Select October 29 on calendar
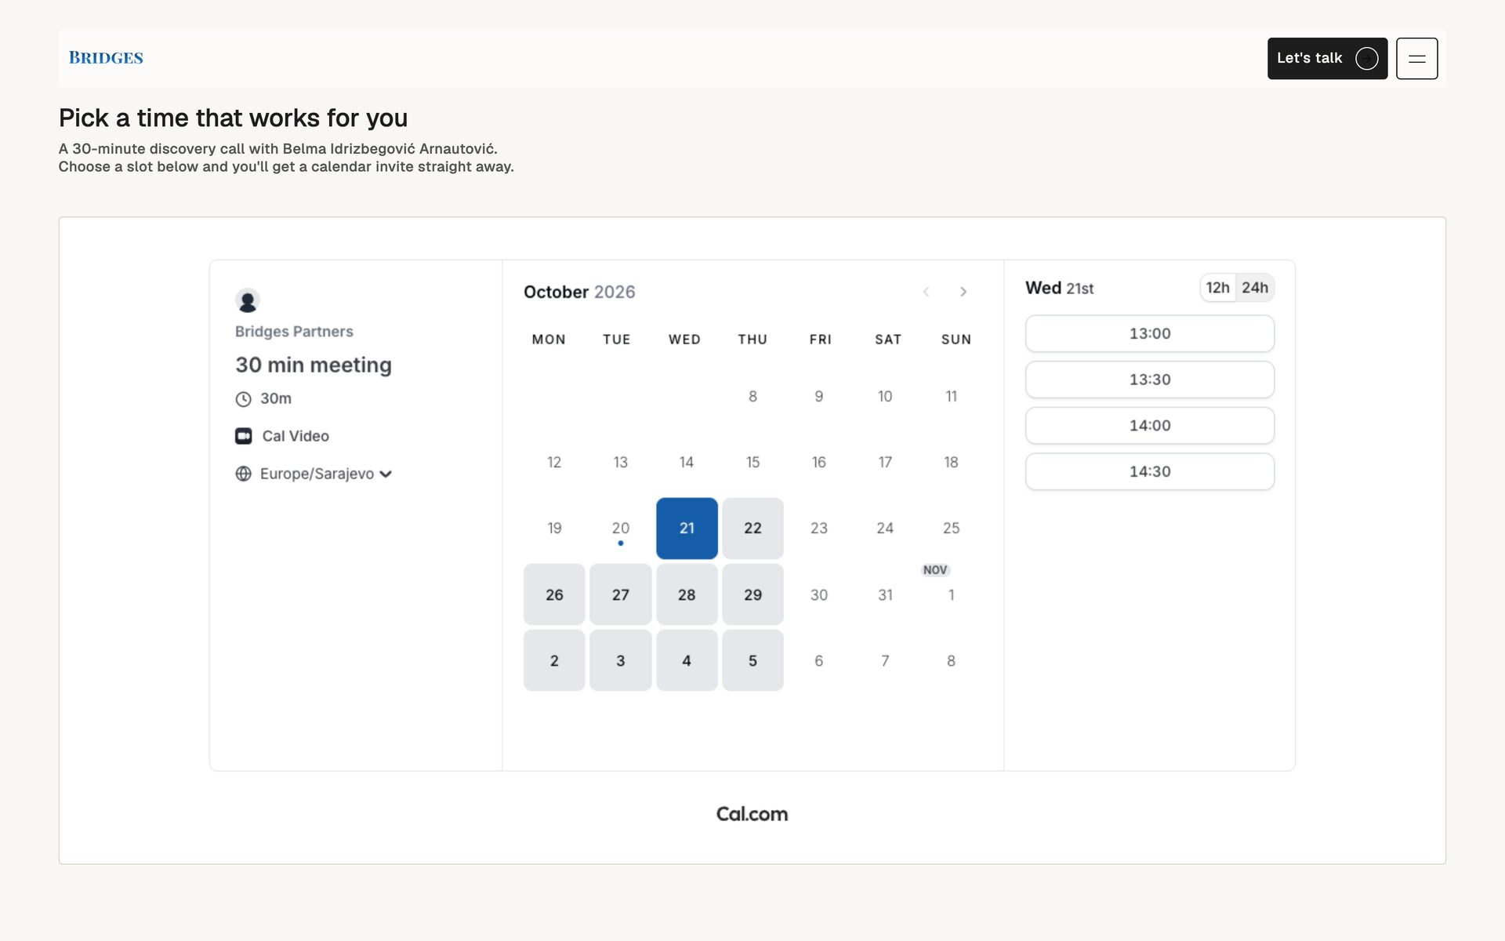This screenshot has width=1505, height=941. click(x=752, y=594)
